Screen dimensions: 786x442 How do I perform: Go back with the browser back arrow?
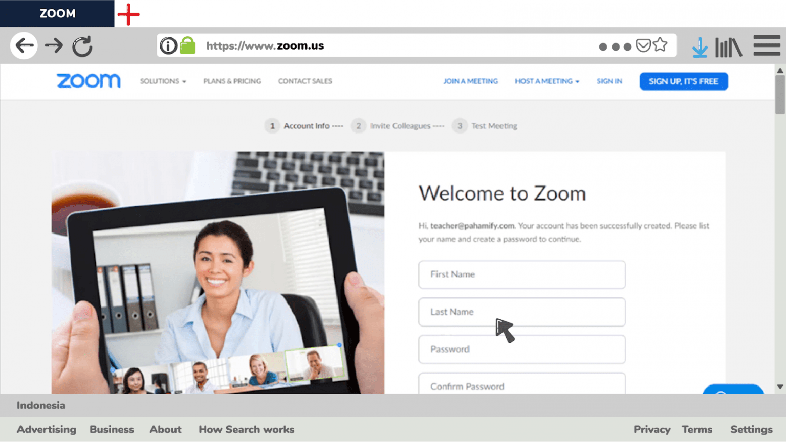(x=24, y=45)
